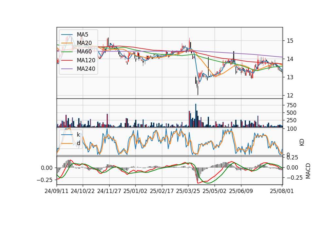Select the MA120 legend entry
Image resolution: width=314 pixels, height=225 pixels.
pos(78,60)
